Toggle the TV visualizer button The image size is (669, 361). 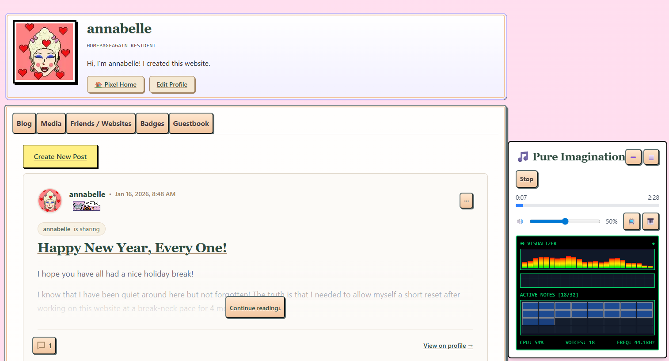(631, 221)
